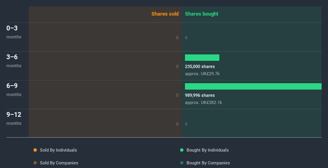Click the green 6–9 months bought bar

pos(253,86)
